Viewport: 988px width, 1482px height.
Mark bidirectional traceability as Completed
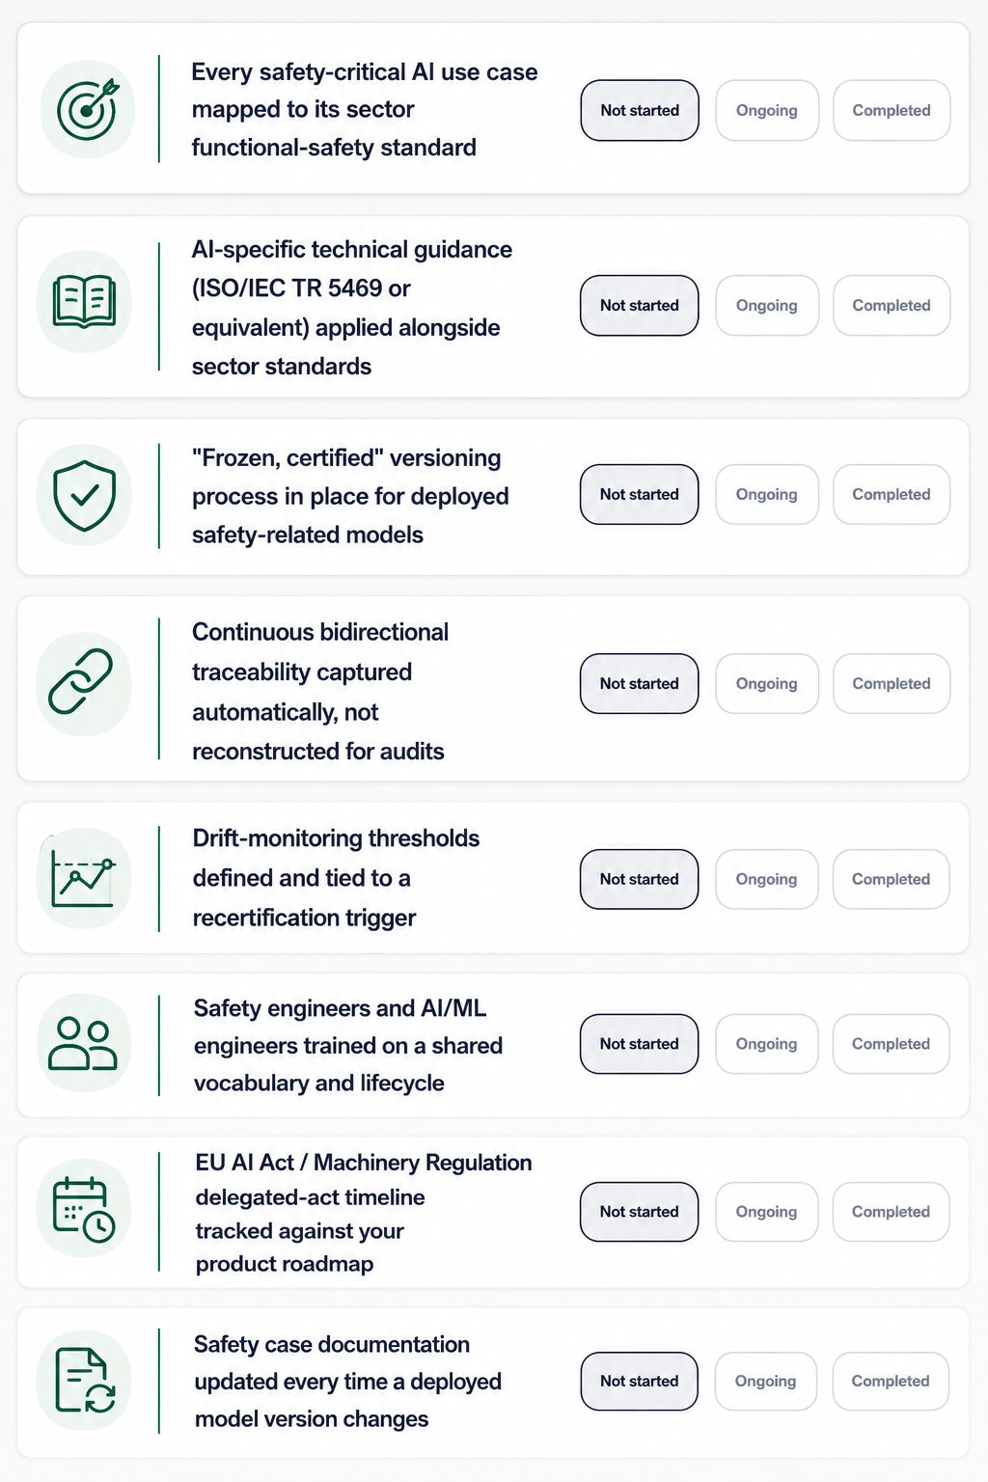coord(892,684)
